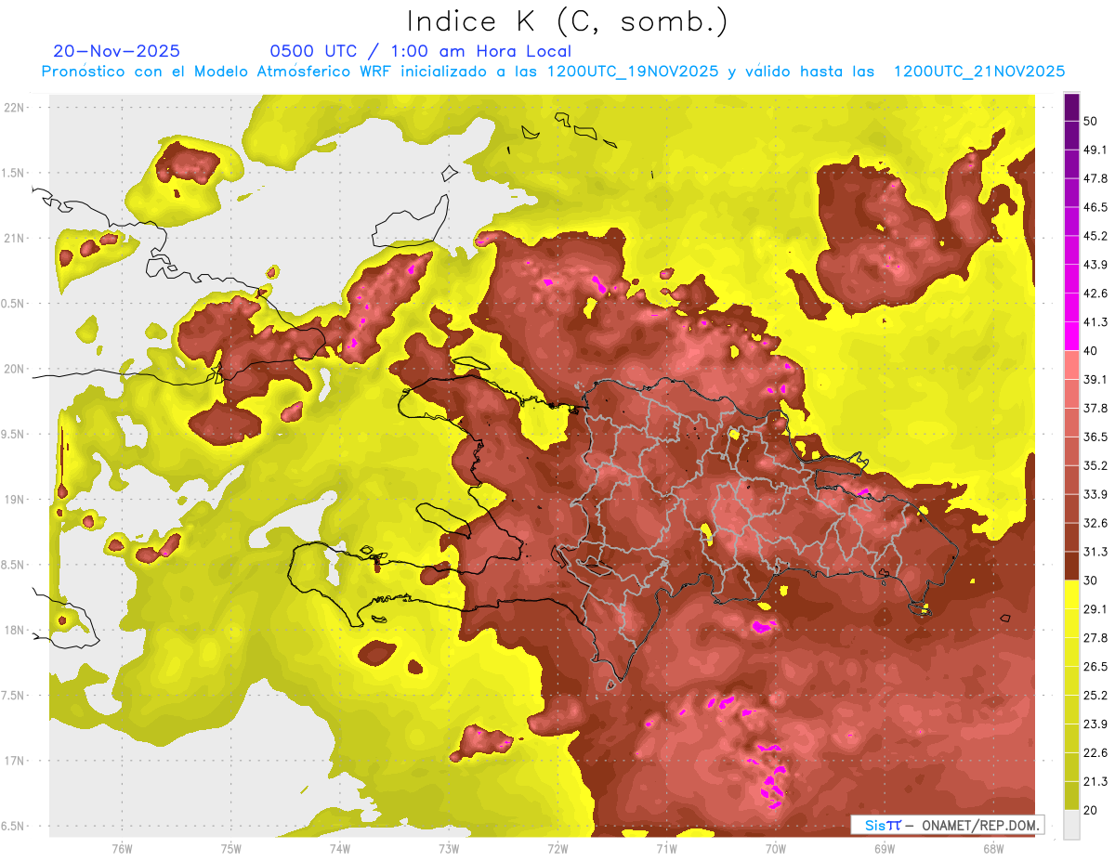The image size is (1115, 861).
Task: Click the latitude label "20N"
Action: pos(16,370)
